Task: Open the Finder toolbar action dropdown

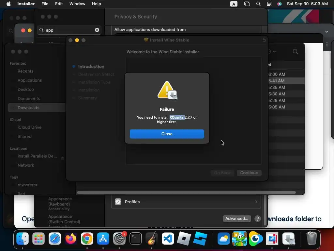Action: (271, 51)
